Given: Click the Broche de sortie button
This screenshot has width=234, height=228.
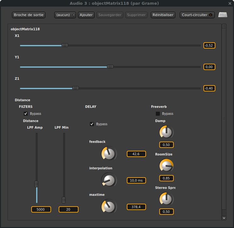Looking at the screenshot, I should tap(29, 15).
